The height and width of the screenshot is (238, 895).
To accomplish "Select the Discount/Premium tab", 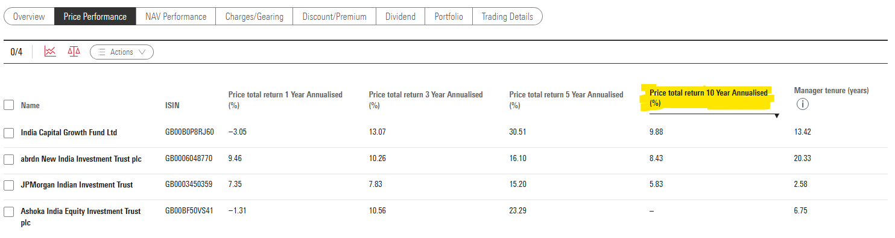I will [334, 16].
